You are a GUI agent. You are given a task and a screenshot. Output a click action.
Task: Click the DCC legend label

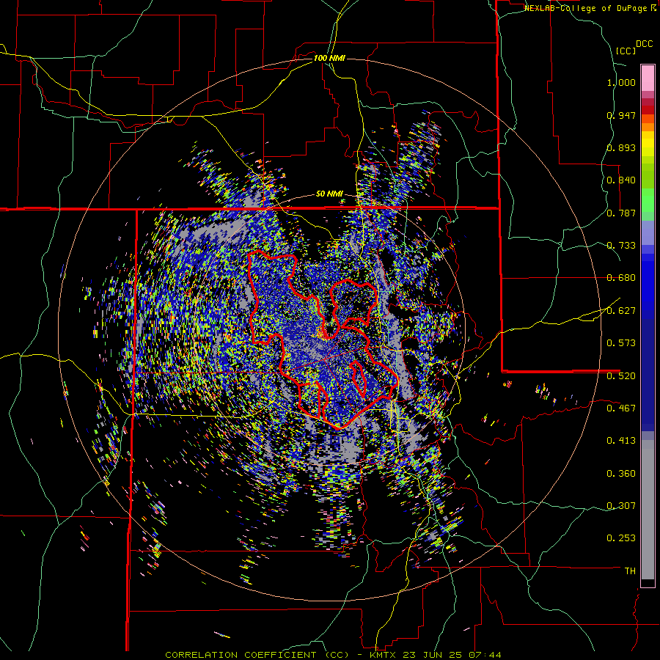[645, 44]
